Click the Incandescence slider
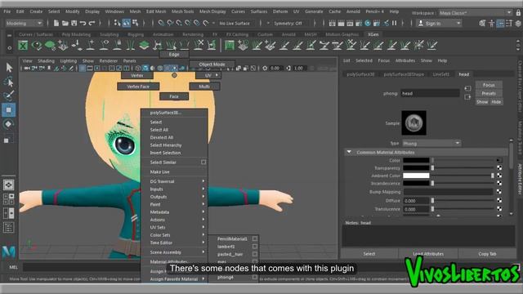The width and height of the screenshot is (523, 294). (463, 183)
